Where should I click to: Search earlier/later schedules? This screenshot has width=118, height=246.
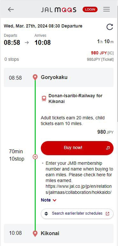click(77, 213)
